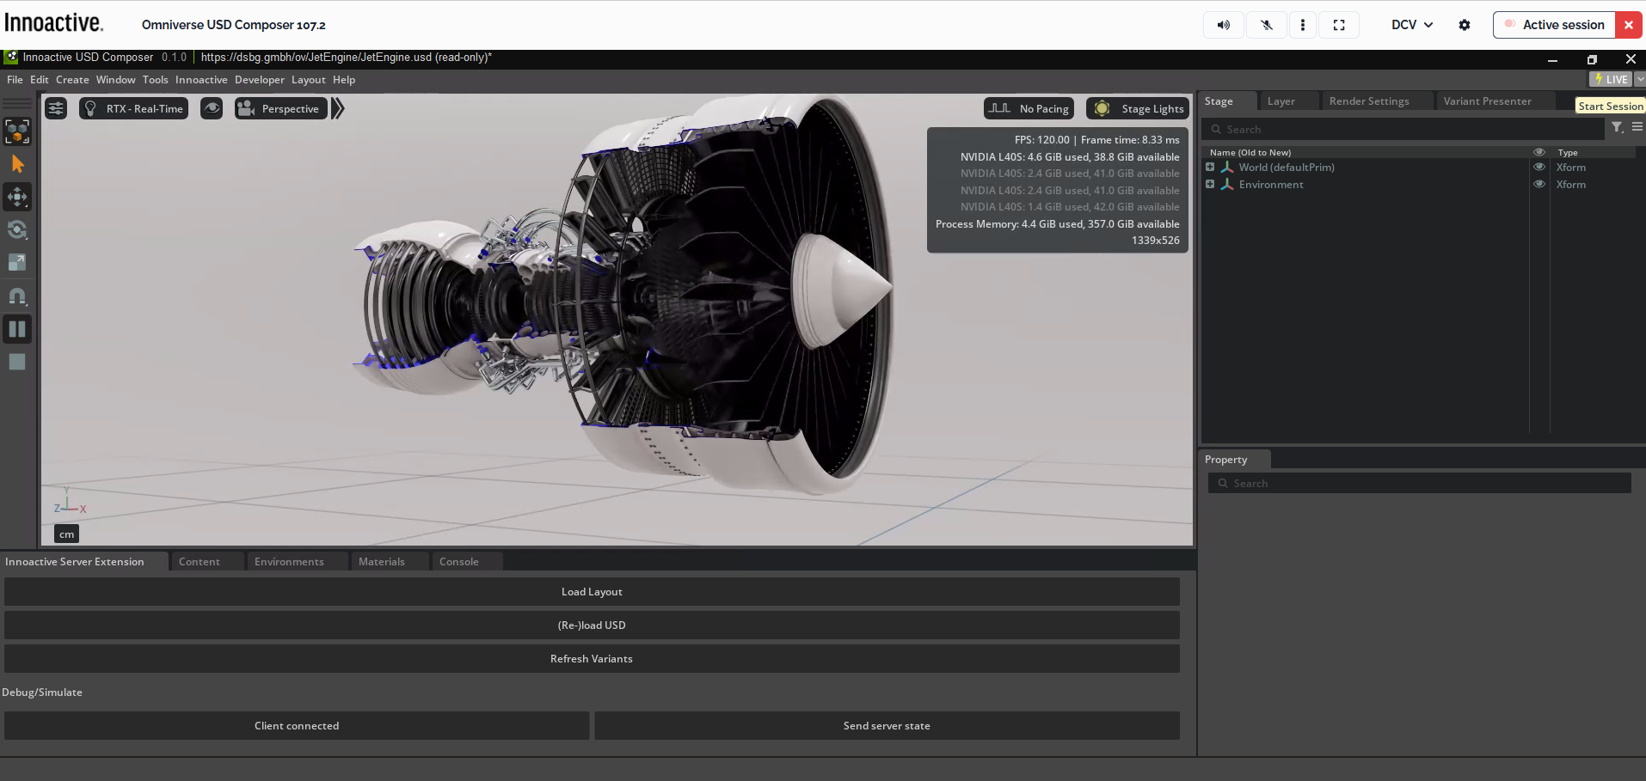1646x781 pixels.
Task: Toggle No Pacing in the viewport
Action: coord(1029,108)
